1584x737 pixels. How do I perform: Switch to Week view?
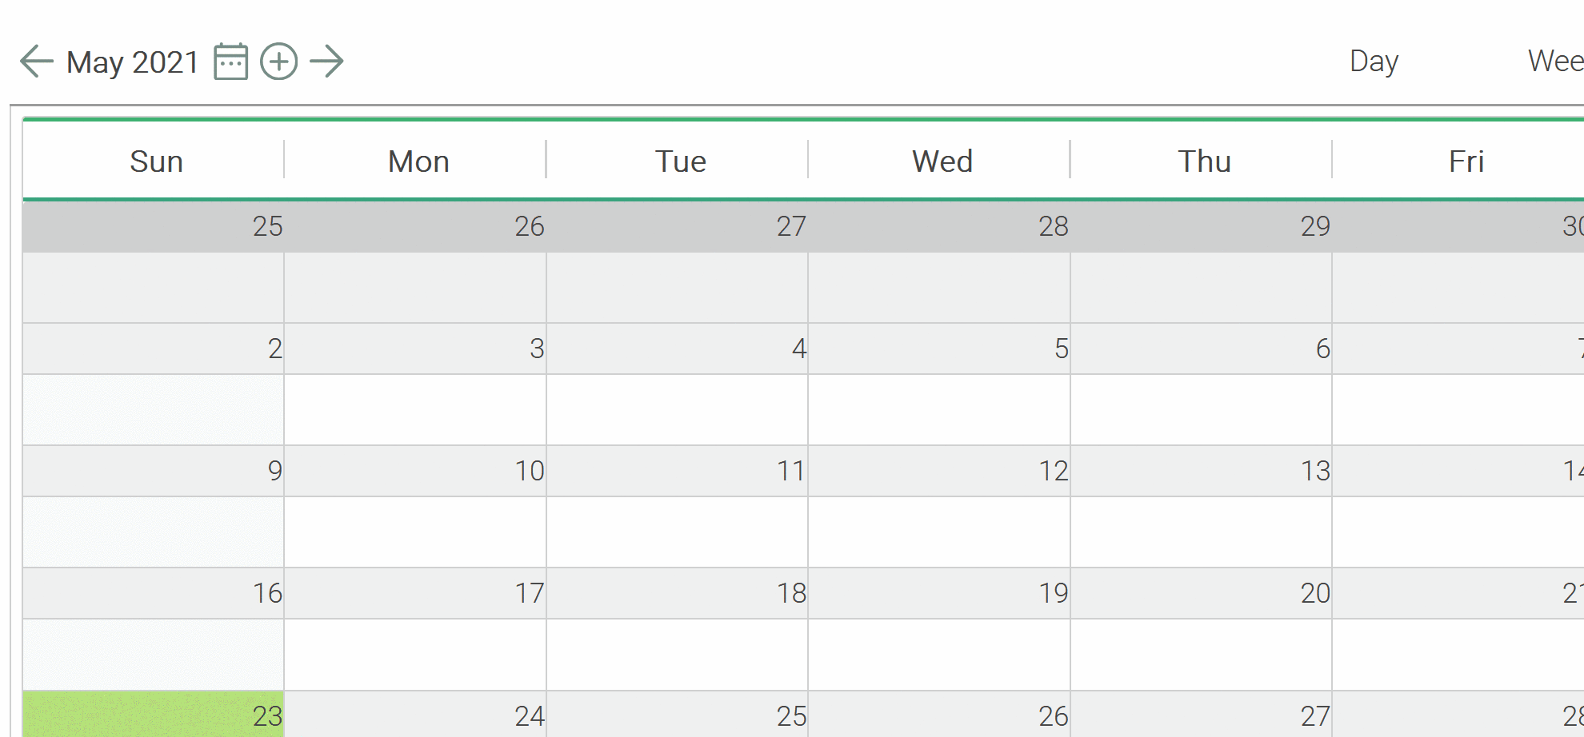click(1554, 62)
